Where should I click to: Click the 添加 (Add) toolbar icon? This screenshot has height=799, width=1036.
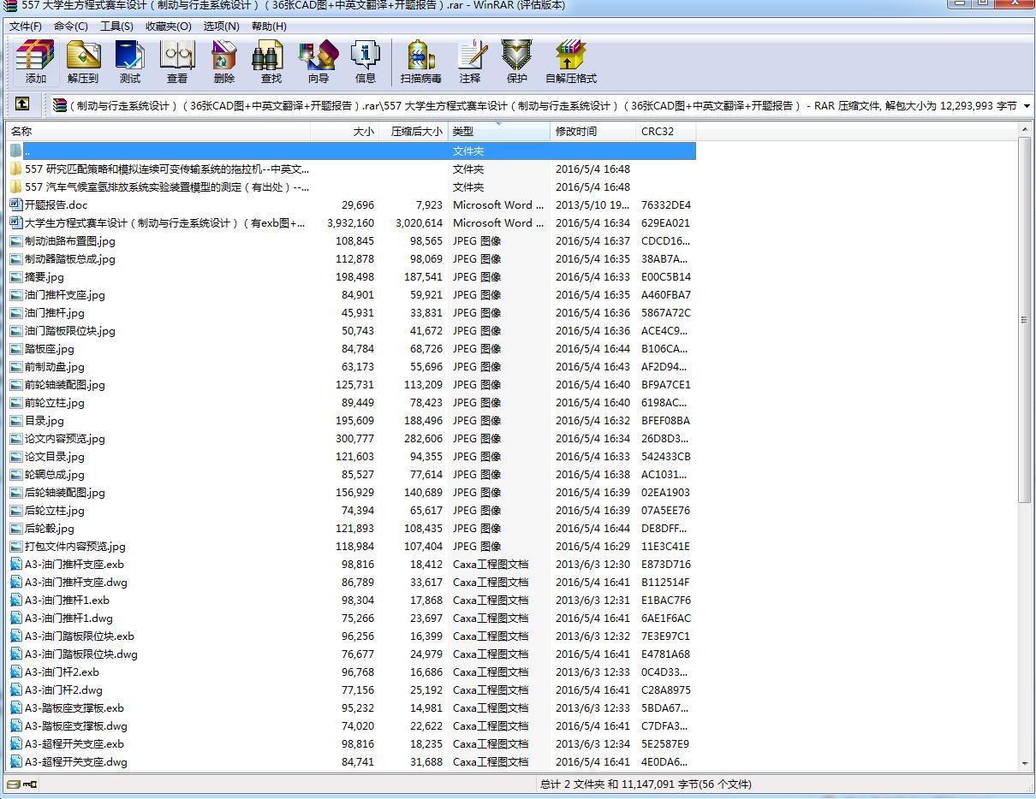36,56
